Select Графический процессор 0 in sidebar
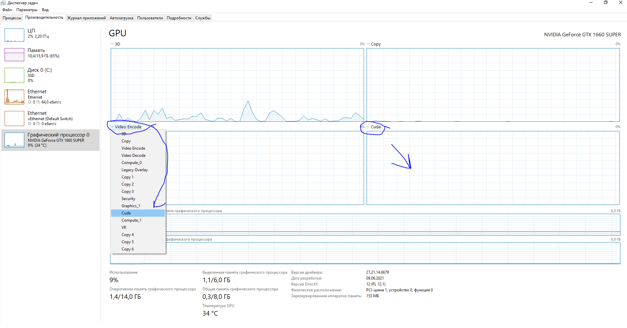The height and width of the screenshot is (328, 627). [49, 140]
